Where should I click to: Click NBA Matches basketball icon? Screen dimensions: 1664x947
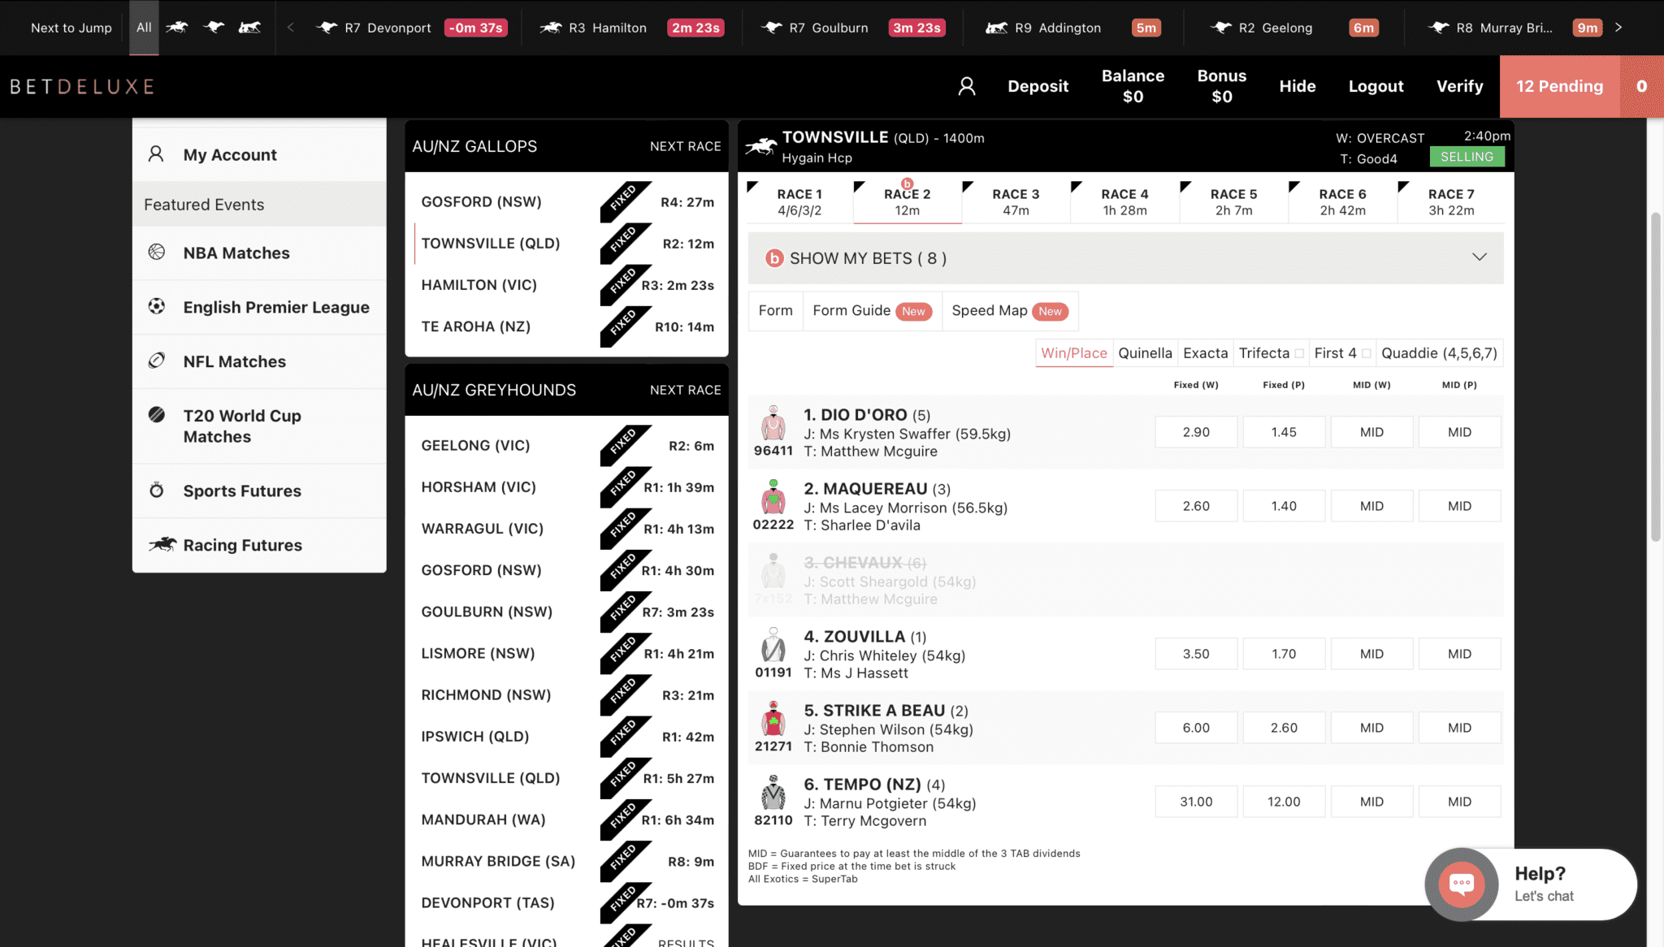pyautogui.click(x=157, y=252)
